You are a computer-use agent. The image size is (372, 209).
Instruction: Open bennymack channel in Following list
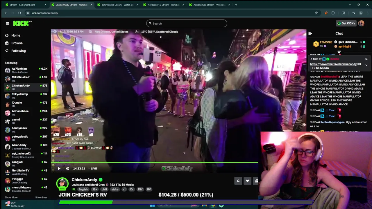(x=26, y=129)
